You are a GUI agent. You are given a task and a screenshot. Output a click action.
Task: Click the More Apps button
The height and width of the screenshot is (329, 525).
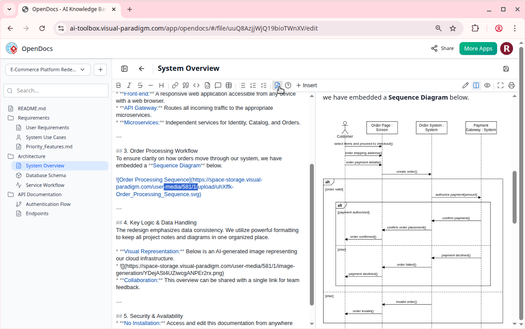click(x=478, y=49)
